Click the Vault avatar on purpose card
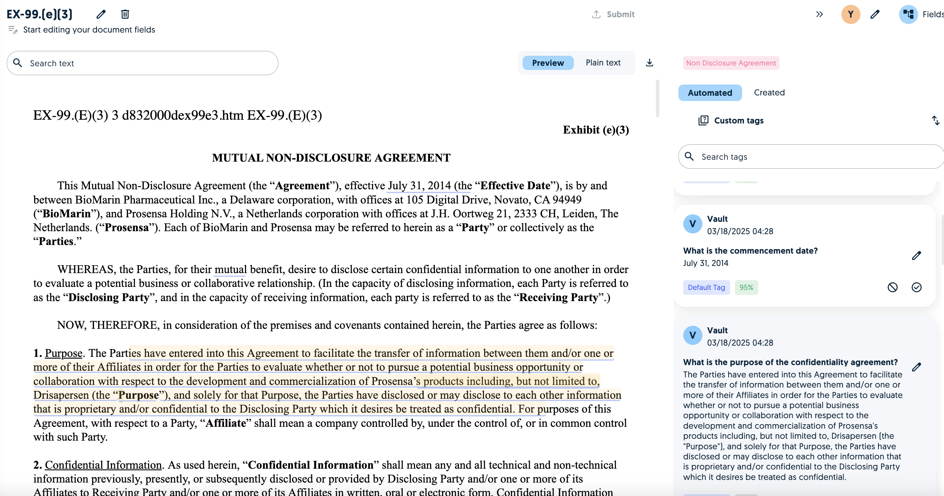Screen dimensions: 944x496 click(x=693, y=336)
